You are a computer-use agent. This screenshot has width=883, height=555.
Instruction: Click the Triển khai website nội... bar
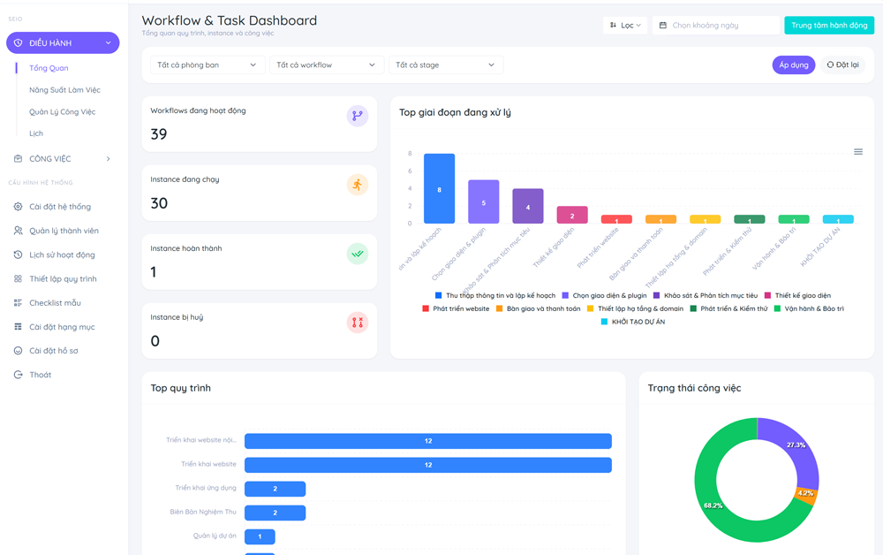click(428, 441)
